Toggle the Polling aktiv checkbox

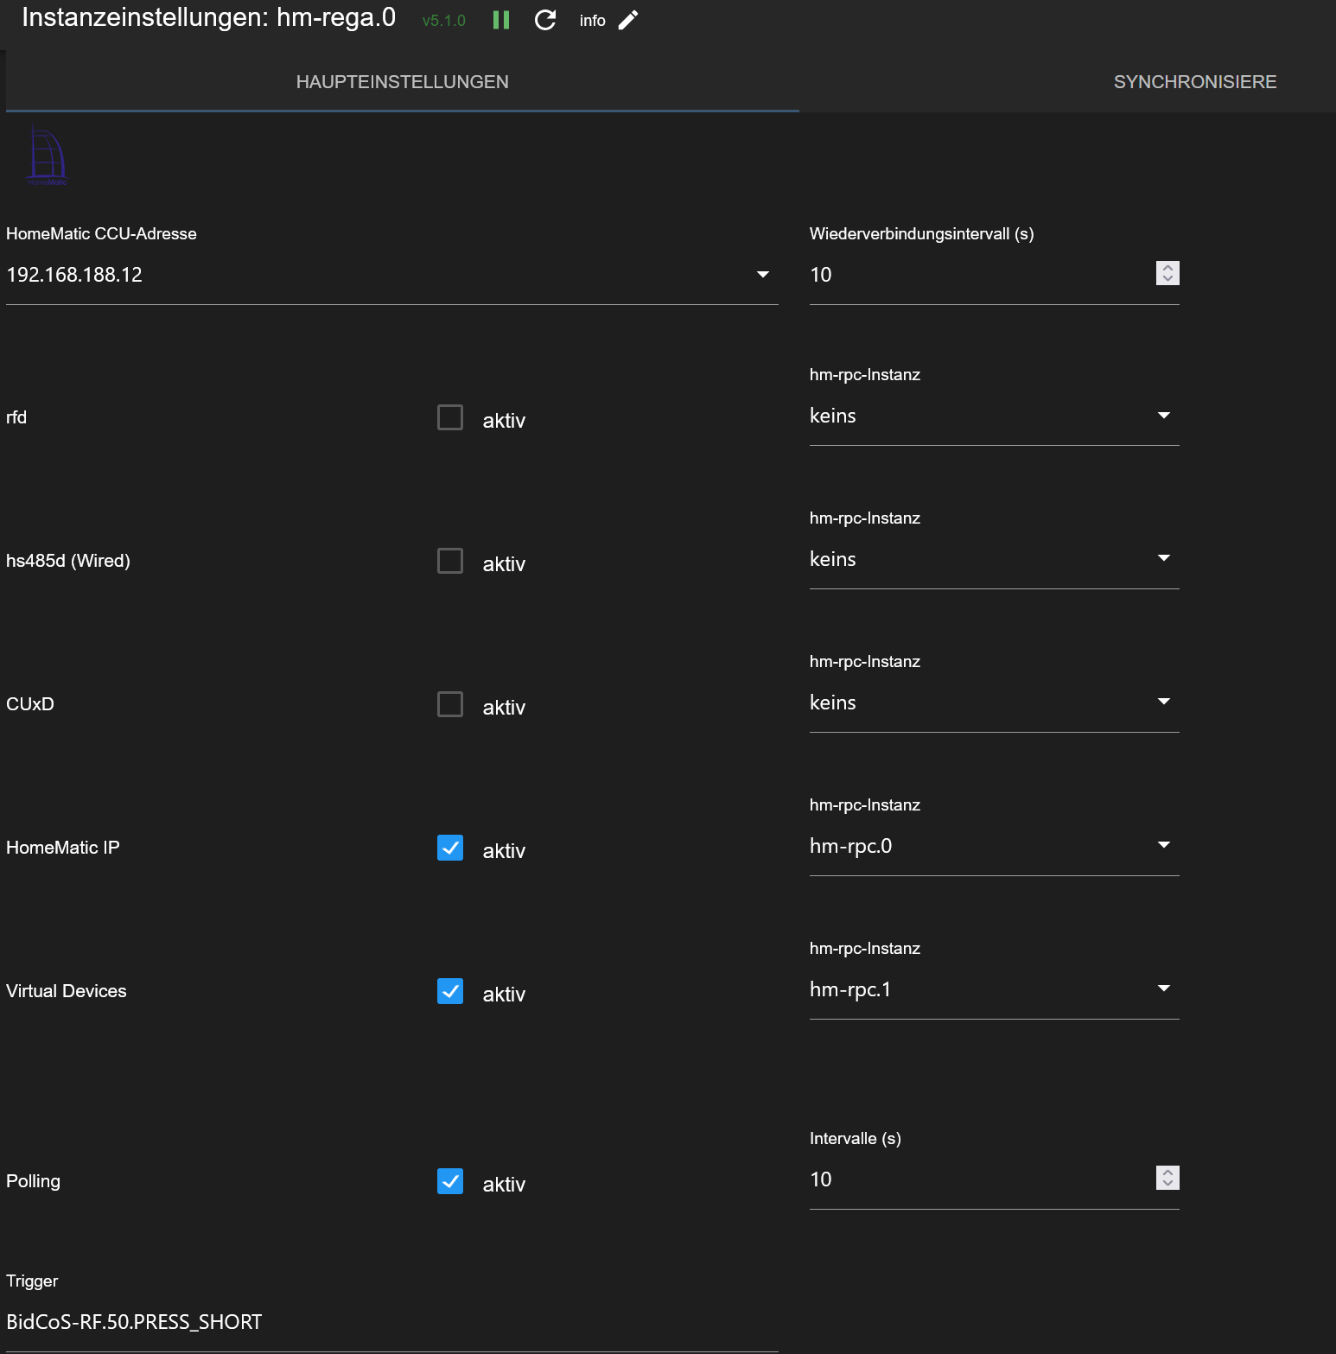(450, 1181)
